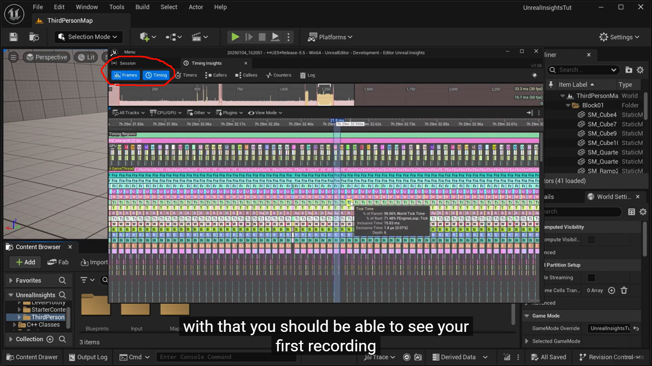Open the Tools menu
This screenshot has width=652, height=366.
point(117,7)
